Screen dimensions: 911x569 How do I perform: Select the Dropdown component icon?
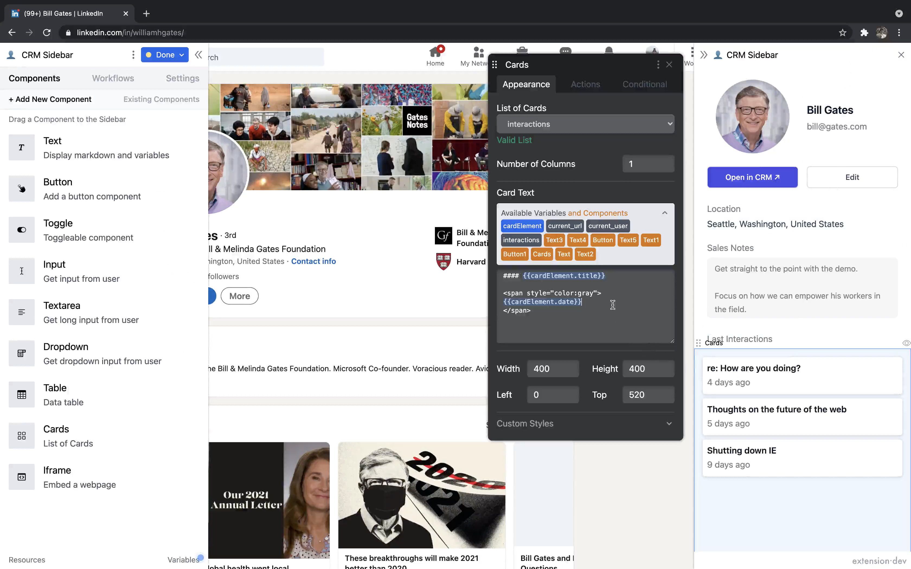tap(21, 353)
